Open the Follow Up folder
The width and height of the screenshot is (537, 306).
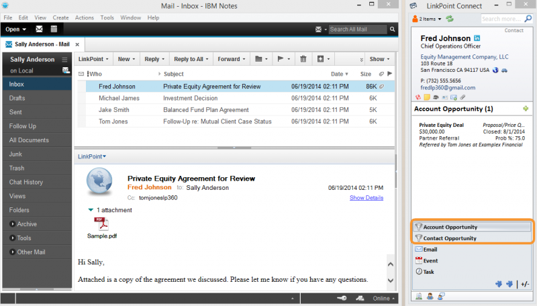(37, 126)
